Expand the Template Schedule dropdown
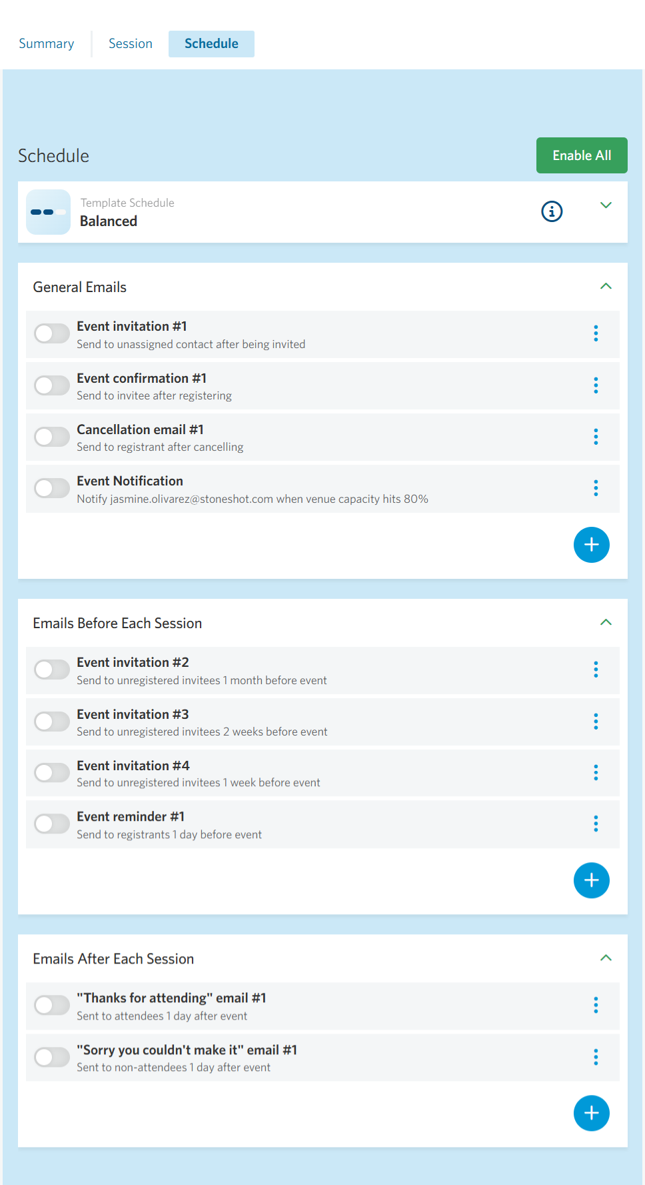Image resolution: width=645 pixels, height=1185 pixels. [606, 205]
